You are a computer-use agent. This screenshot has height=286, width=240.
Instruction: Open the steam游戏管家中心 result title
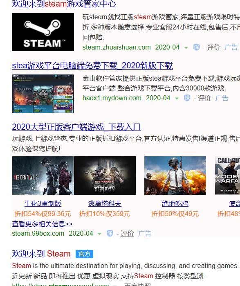(x=64, y=4)
